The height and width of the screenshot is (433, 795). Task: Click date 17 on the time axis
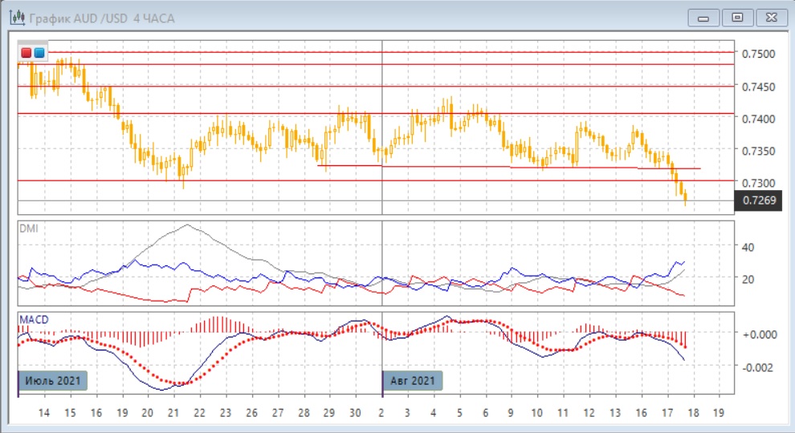coord(667,412)
